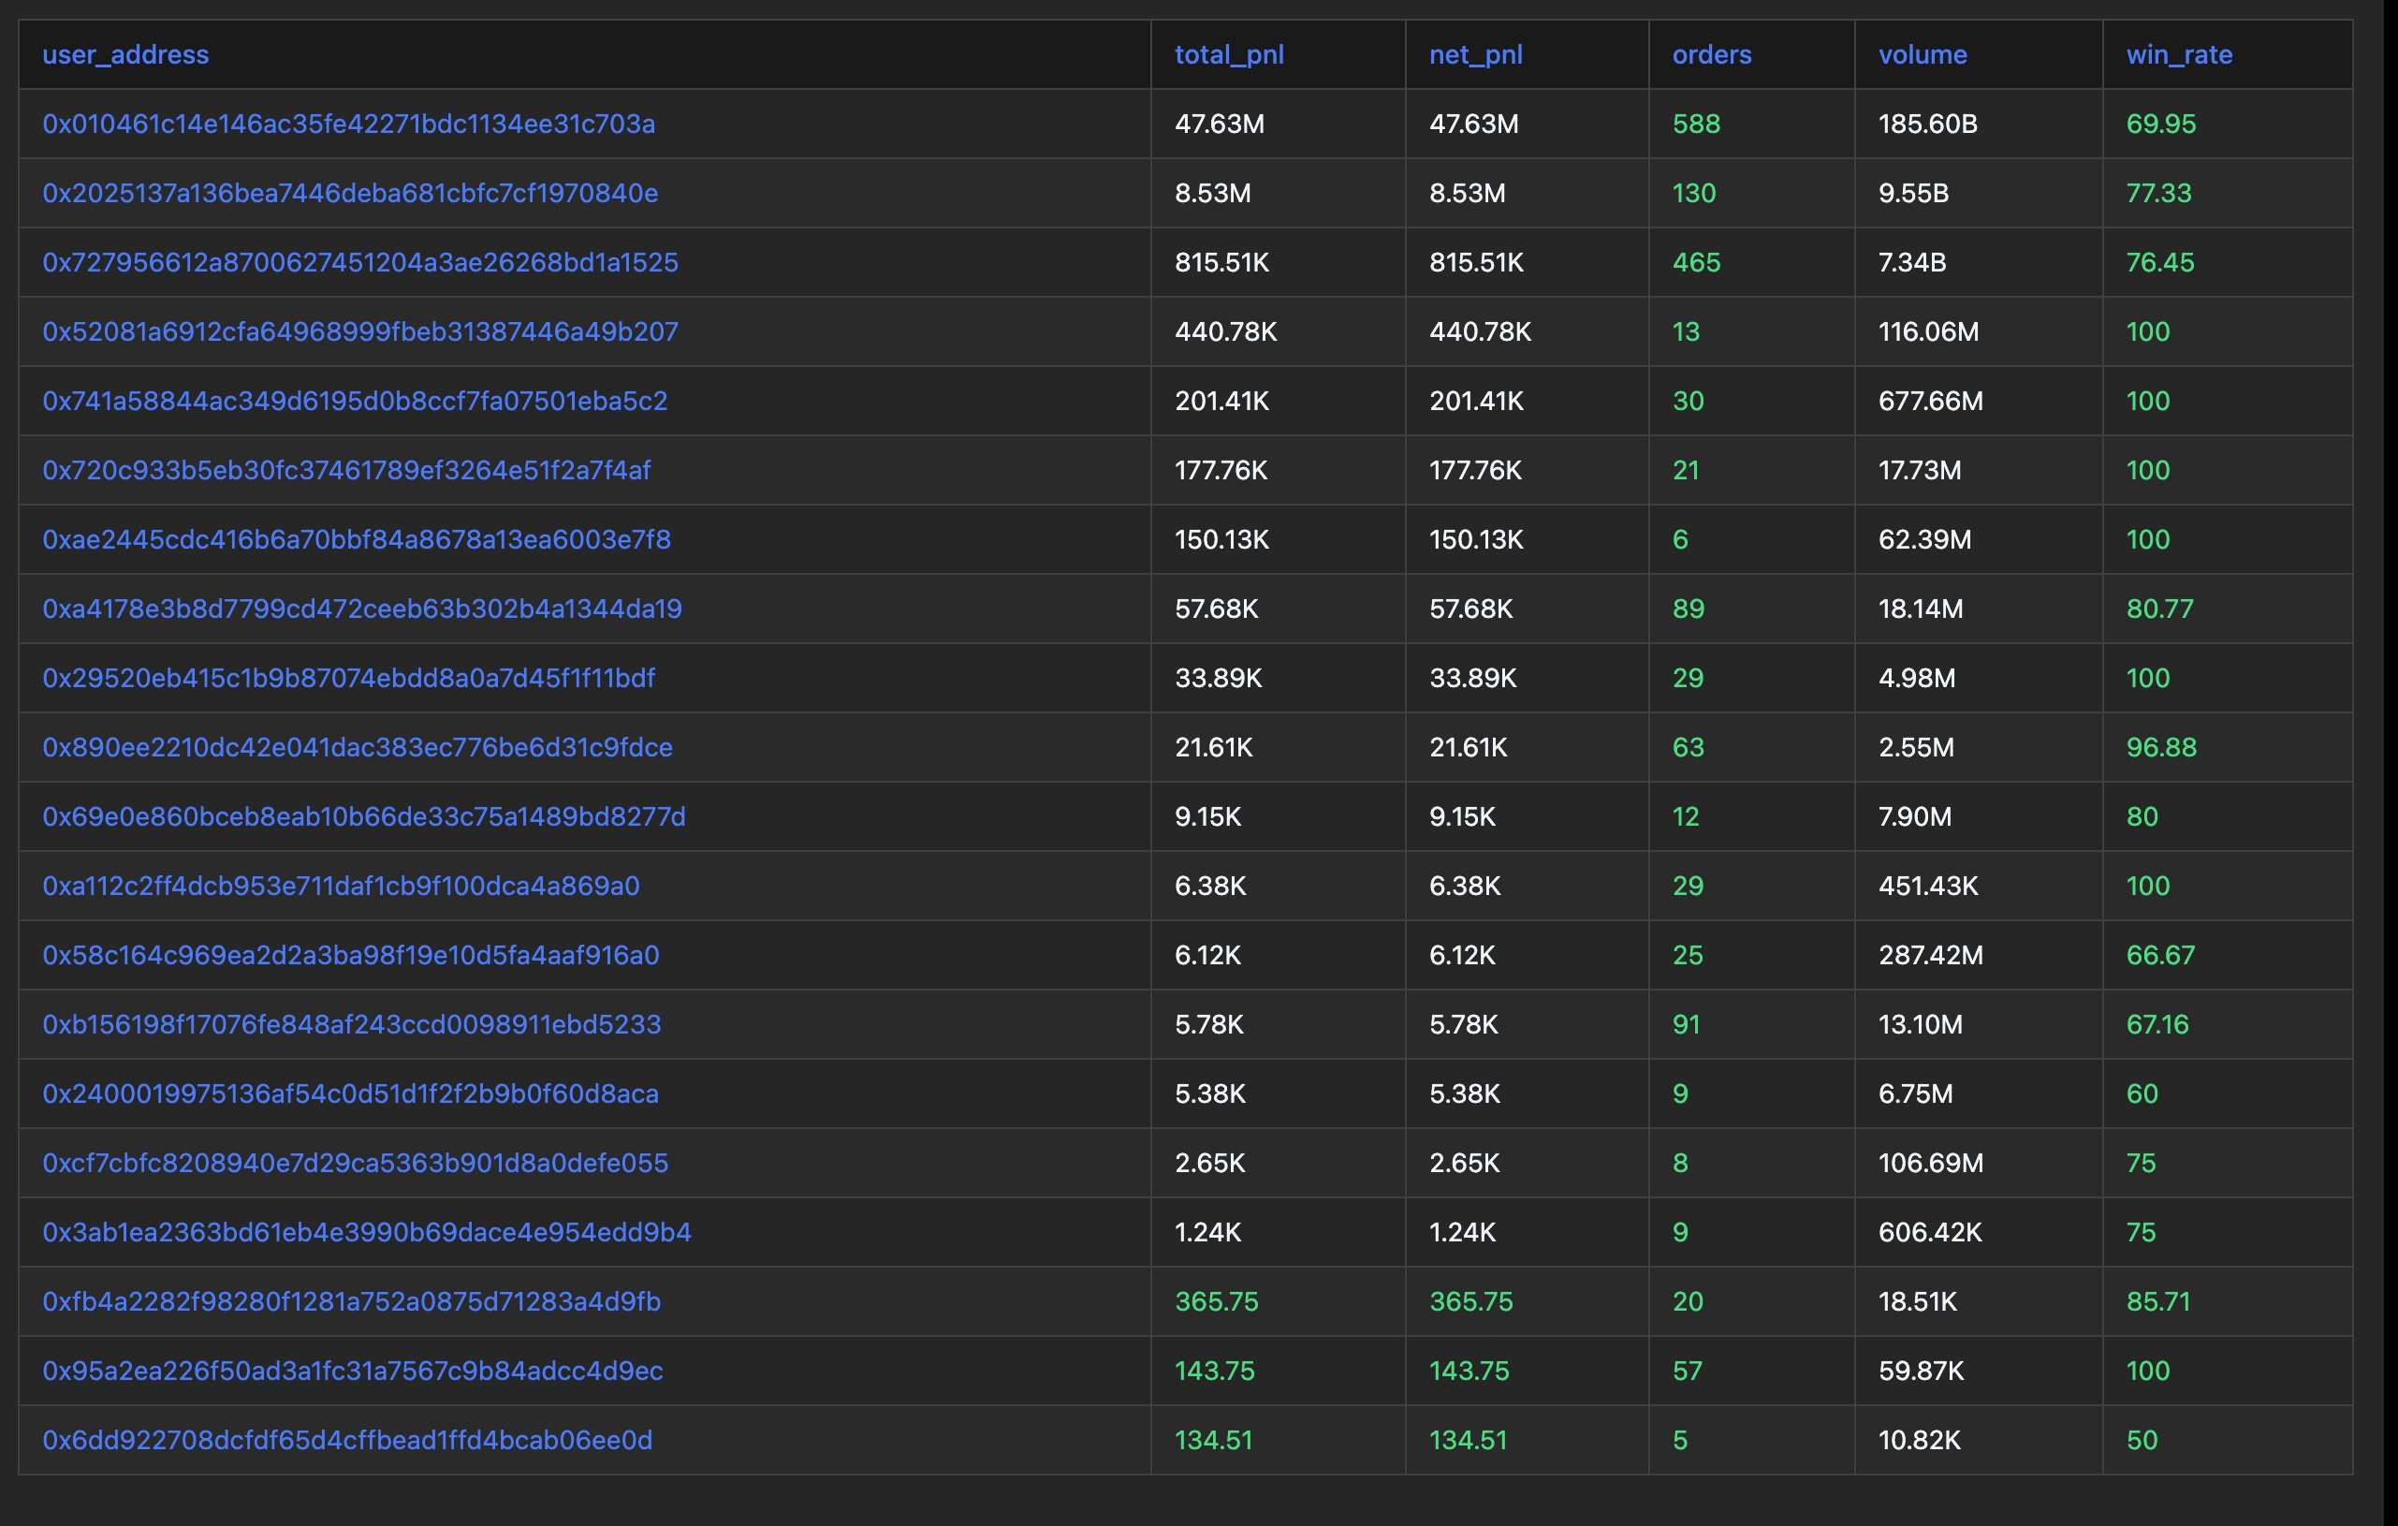Screen dimensions: 2398x1526
Task: Open address link starting with 0x2025137a
Action: coord(349,193)
